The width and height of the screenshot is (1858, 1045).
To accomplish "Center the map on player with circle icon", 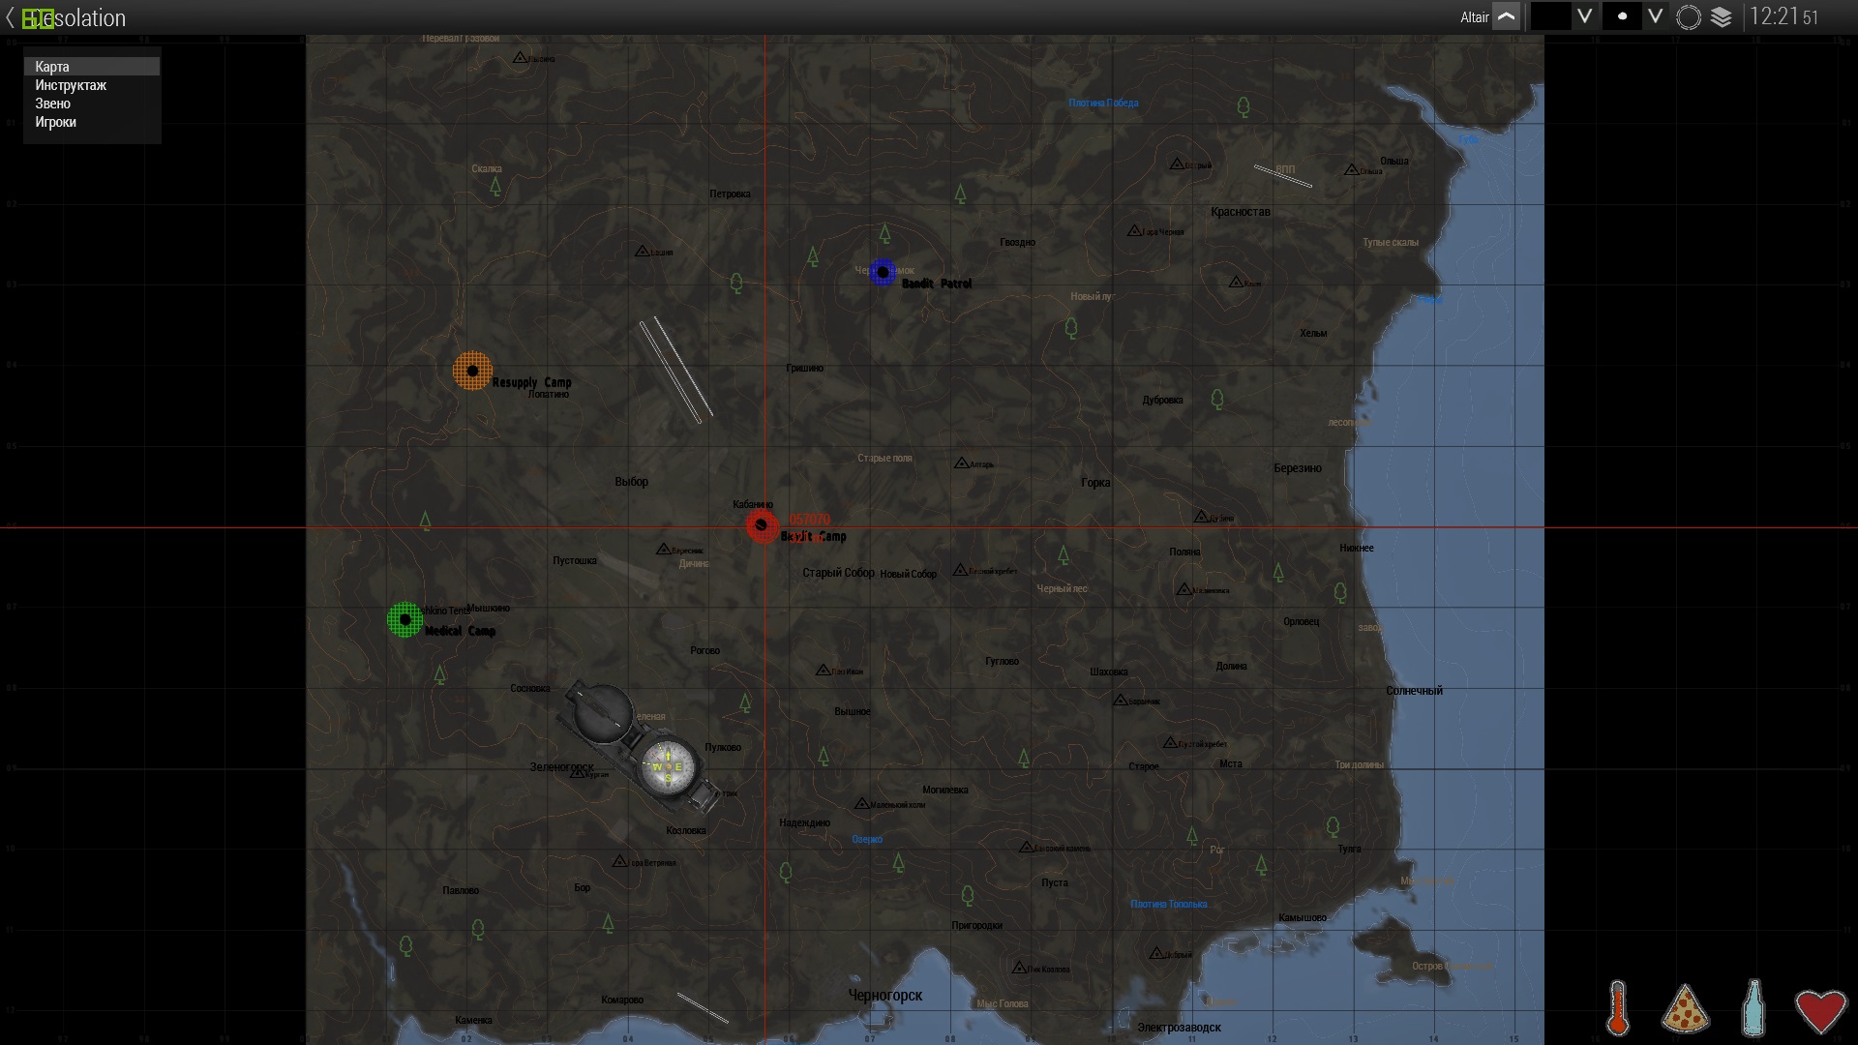I will point(1689,17).
